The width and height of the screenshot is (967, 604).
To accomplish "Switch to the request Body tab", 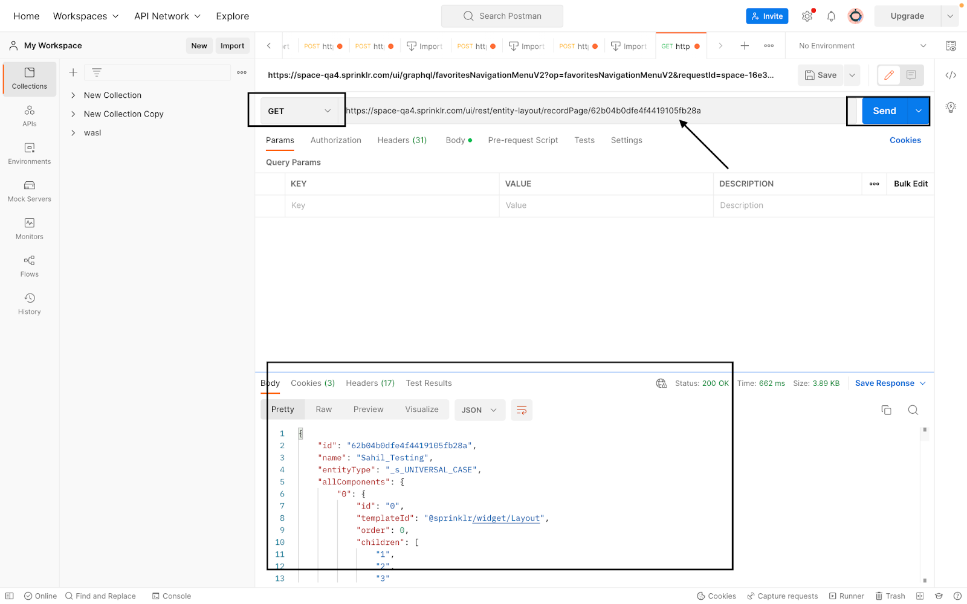I will [x=459, y=140].
